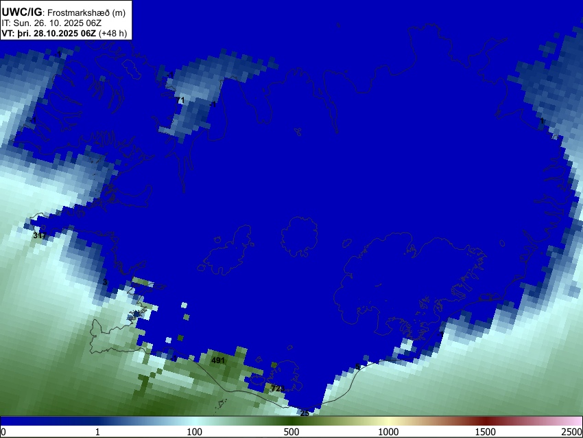Click the '0' tick label on the colour scale
583x438 pixels.
3,432
